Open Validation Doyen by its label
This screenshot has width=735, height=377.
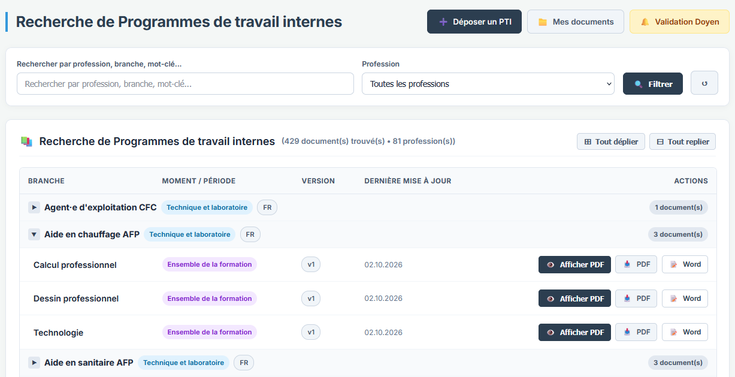(x=687, y=22)
